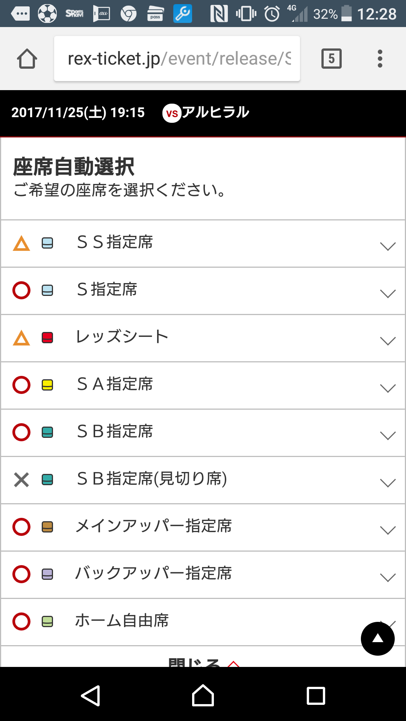Click the yellow ＳＡ指定席 color swatch
The height and width of the screenshot is (721, 406).
(x=47, y=385)
